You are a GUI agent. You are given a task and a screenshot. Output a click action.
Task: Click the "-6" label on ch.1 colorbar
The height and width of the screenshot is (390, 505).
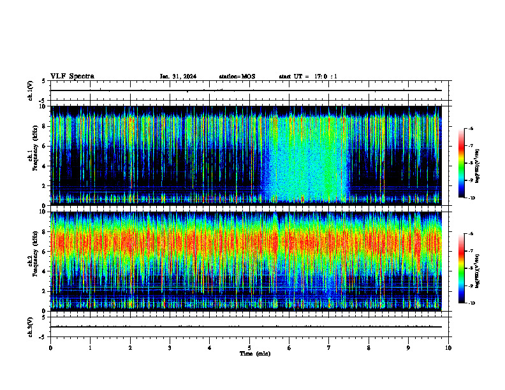click(x=471, y=129)
